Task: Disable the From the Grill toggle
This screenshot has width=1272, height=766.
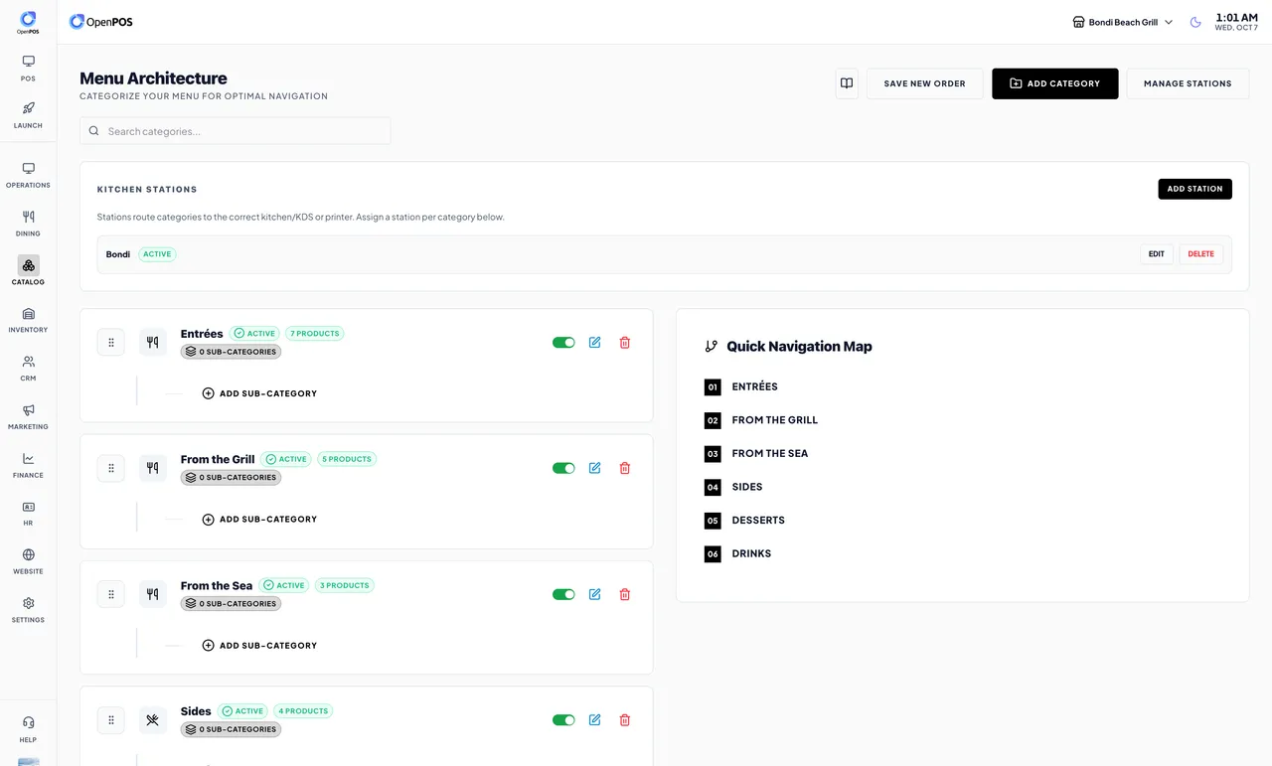Action: coord(563,468)
